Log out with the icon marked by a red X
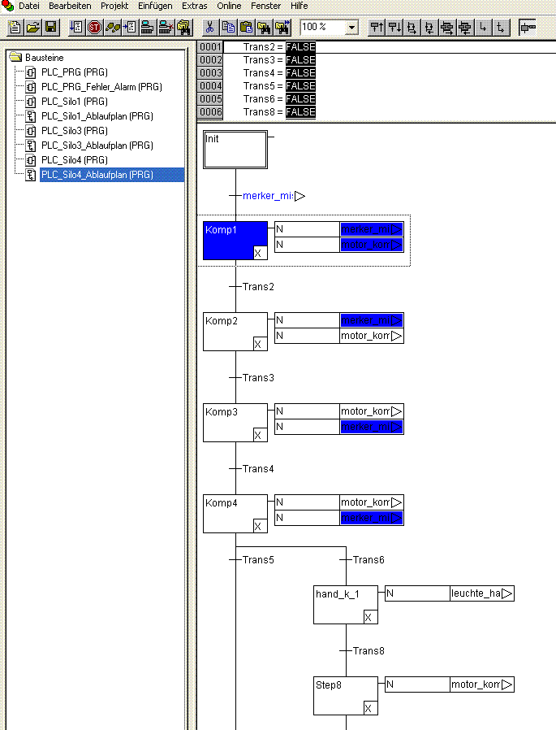556x730 pixels. [x=166, y=27]
